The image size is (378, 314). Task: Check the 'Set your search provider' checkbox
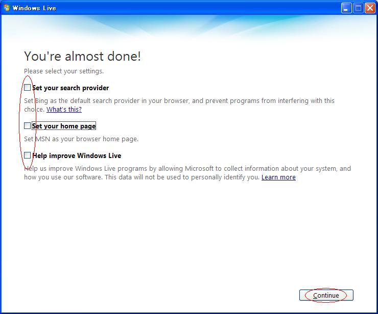(27, 88)
